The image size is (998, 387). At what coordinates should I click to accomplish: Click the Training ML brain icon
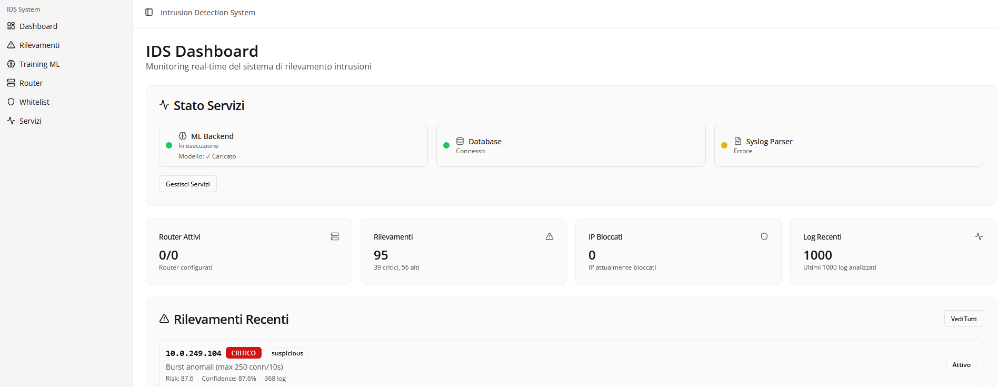[x=11, y=64]
